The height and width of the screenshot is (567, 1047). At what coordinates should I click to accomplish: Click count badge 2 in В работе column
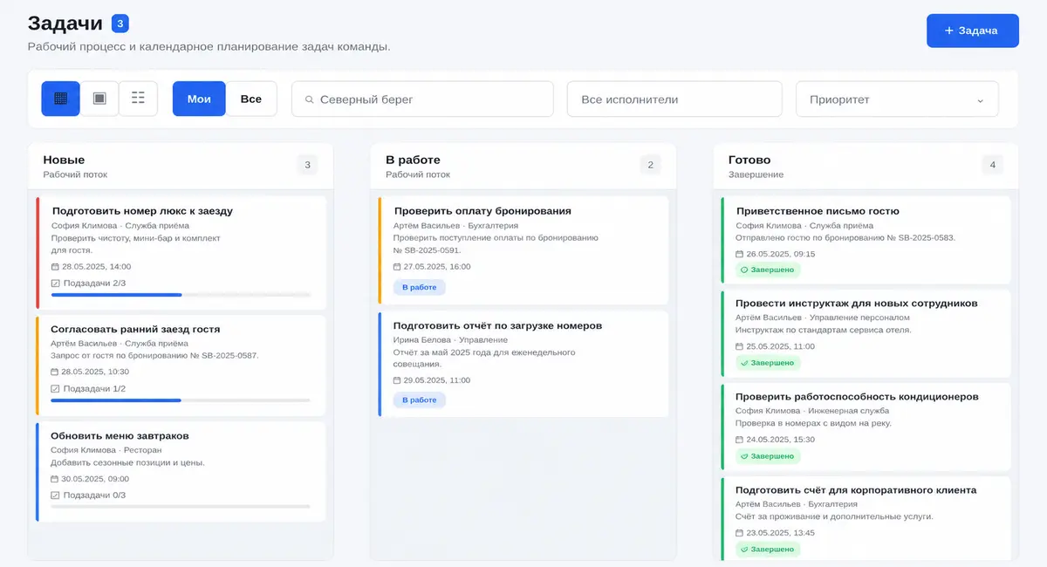pyautogui.click(x=650, y=165)
